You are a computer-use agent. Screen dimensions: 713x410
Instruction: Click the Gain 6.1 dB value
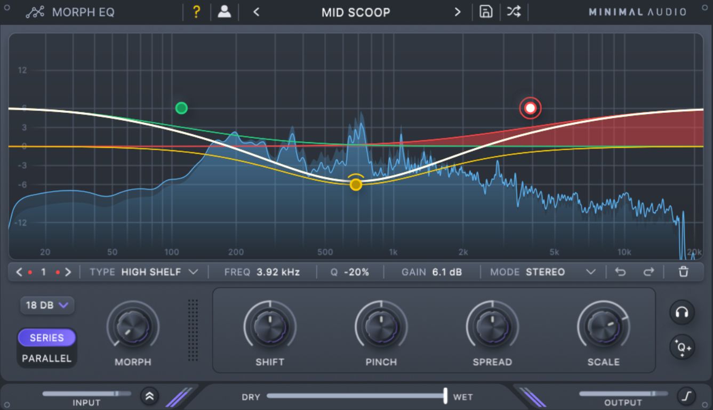447,272
